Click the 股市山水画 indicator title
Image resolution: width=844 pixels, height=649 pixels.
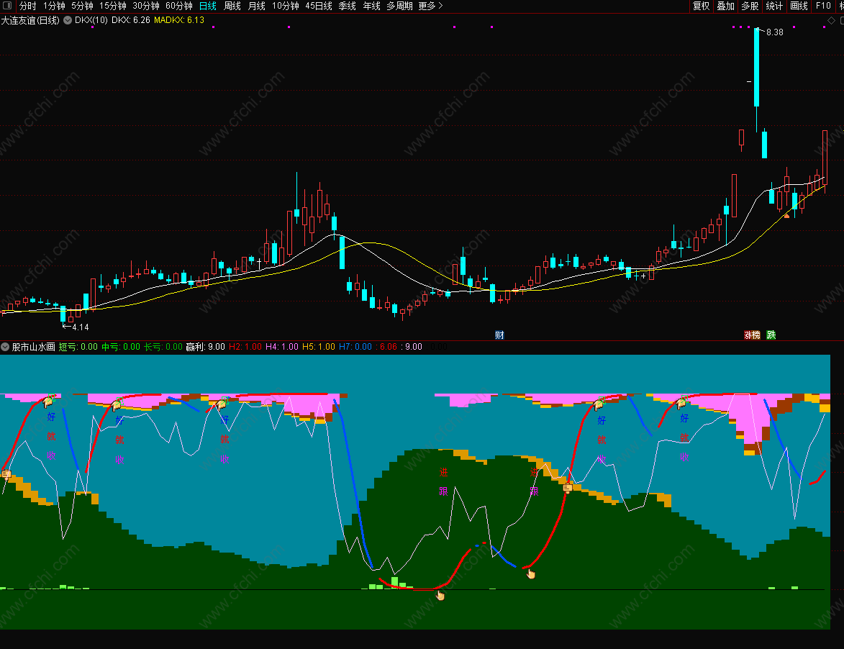[x=33, y=347]
